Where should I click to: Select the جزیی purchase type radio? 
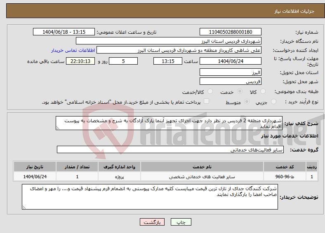[273, 101]
